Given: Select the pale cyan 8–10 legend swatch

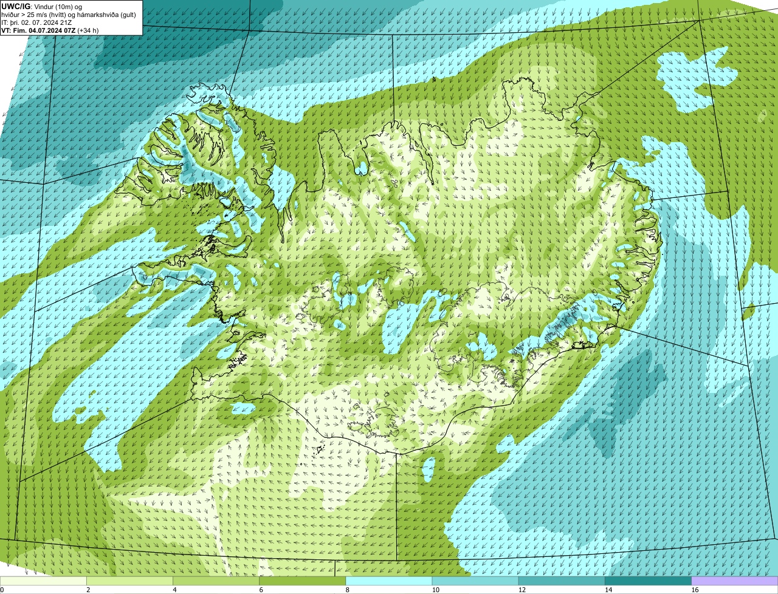Looking at the screenshot, I should point(389,581).
